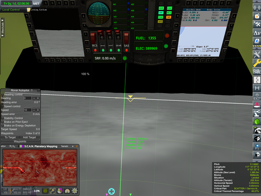261x196 pixels.
Task: Open the PS planet toolbar icon
Action: 257,147
